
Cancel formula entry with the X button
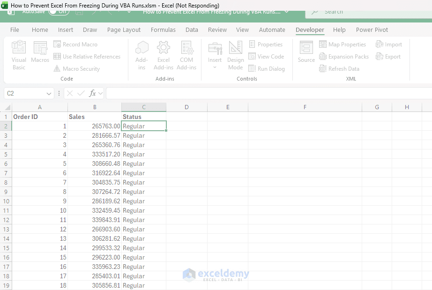[70, 93]
